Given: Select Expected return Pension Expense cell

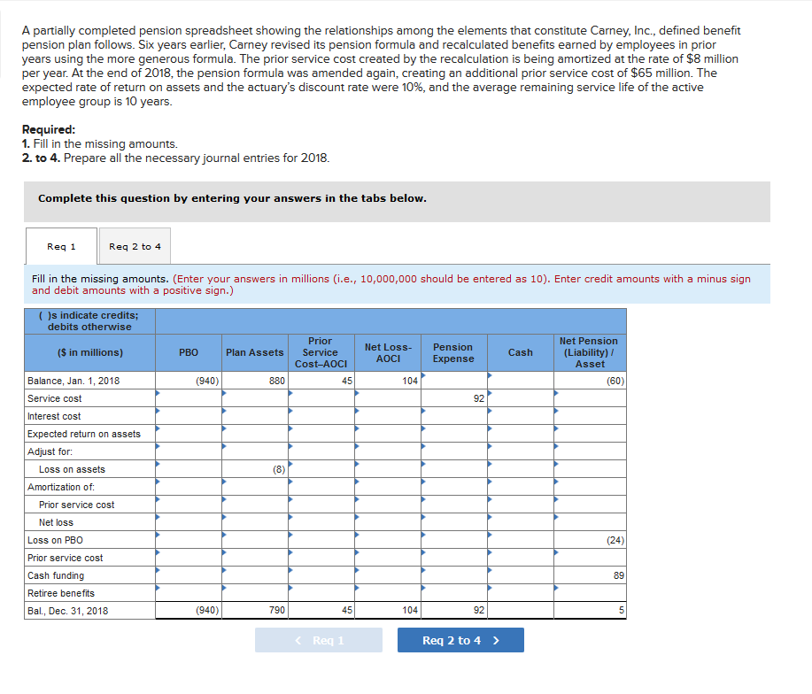Looking at the screenshot, I should tap(453, 434).
